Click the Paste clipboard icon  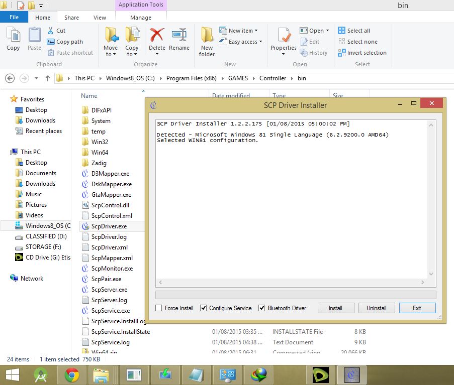click(34, 35)
